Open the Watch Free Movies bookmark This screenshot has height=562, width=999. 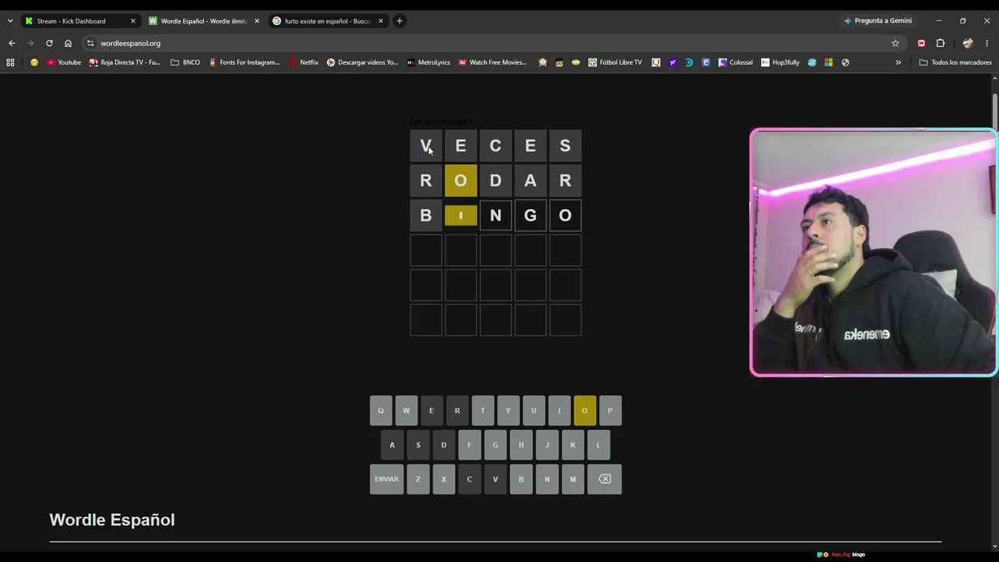click(492, 62)
